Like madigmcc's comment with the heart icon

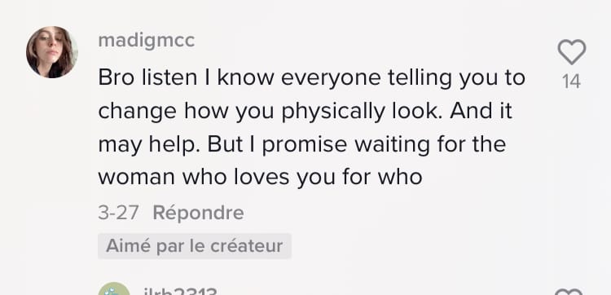pos(572,52)
